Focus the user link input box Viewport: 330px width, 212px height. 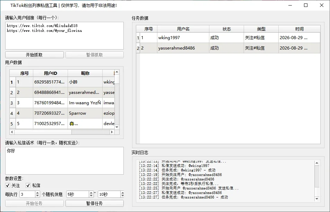pos(64,36)
